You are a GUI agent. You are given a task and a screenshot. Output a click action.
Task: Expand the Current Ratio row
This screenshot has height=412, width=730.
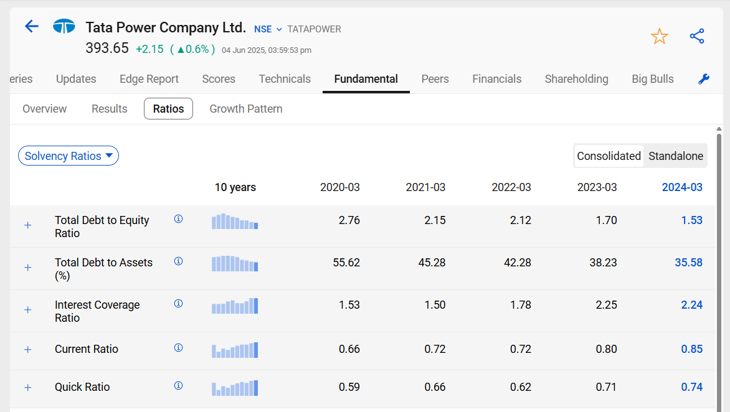28,350
